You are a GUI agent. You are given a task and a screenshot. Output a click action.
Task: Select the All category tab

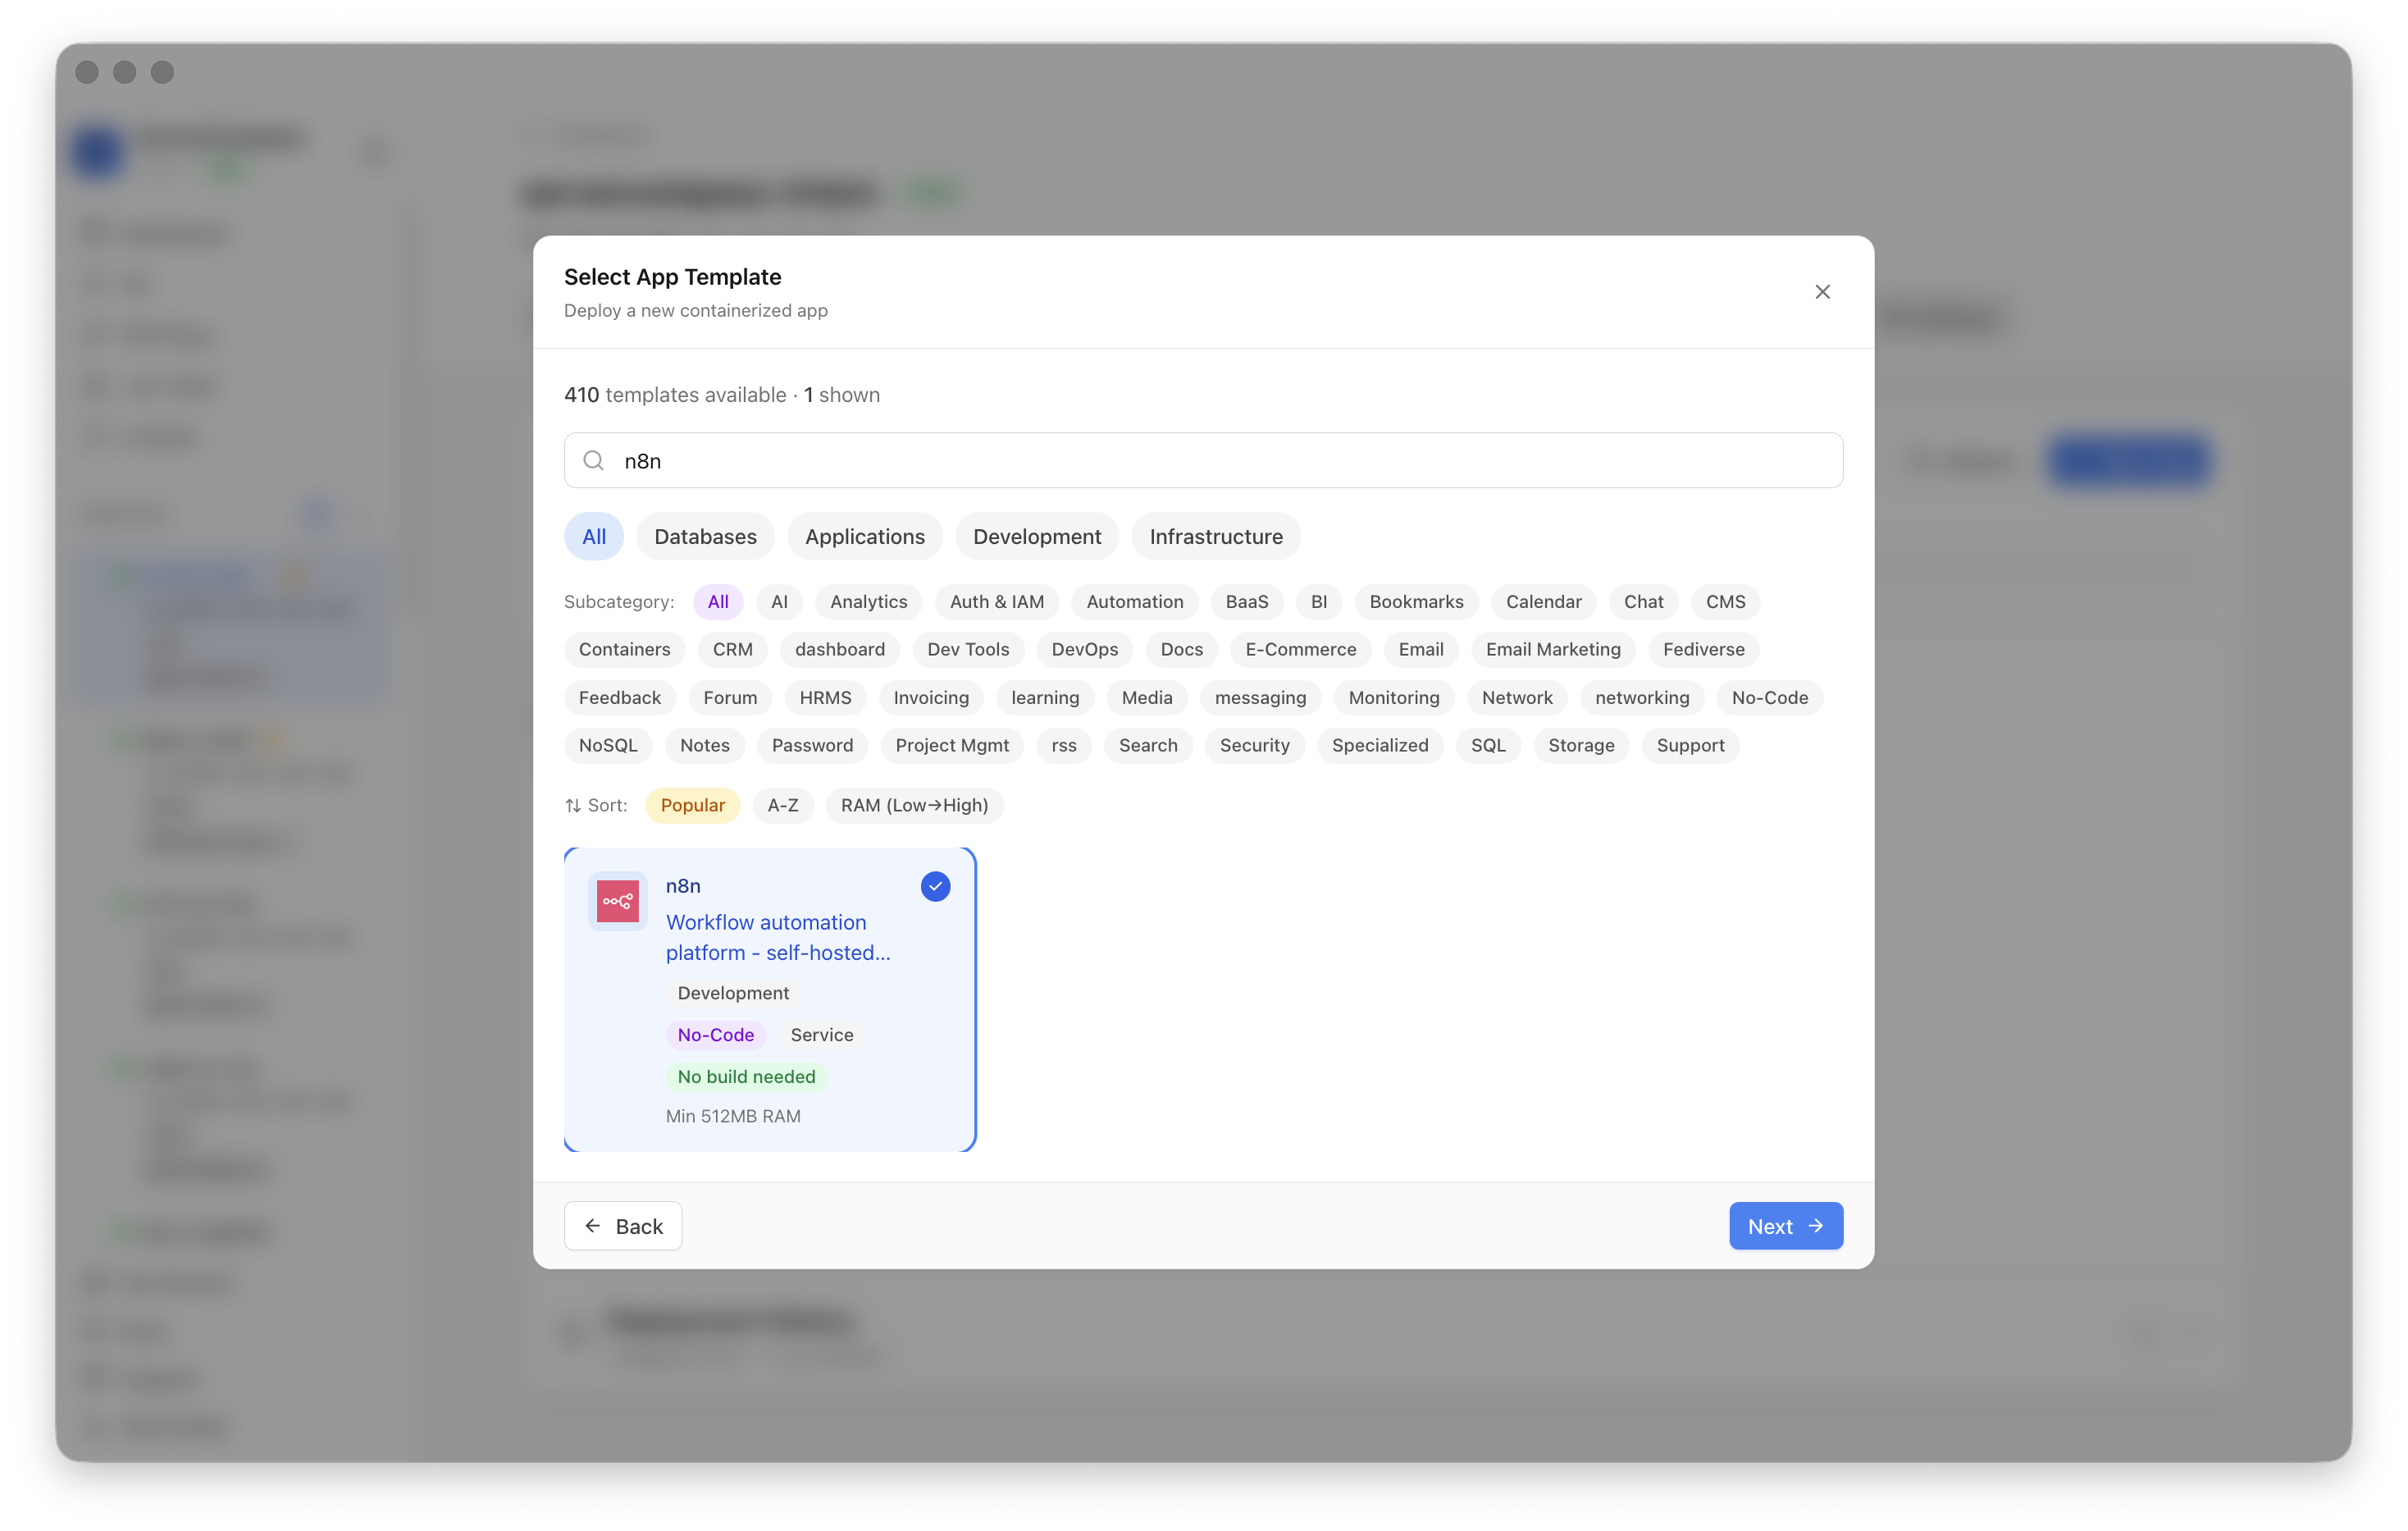click(594, 537)
